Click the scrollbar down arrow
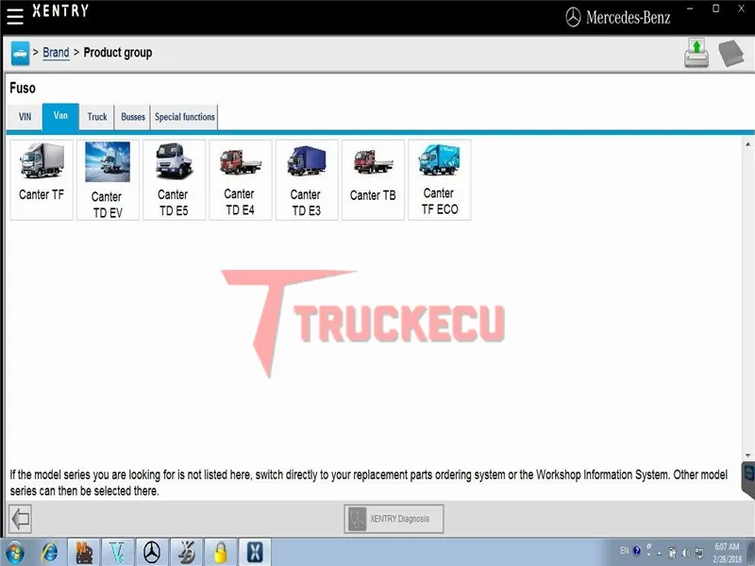Image resolution: width=755 pixels, height=566 pixels. (747, 456)
